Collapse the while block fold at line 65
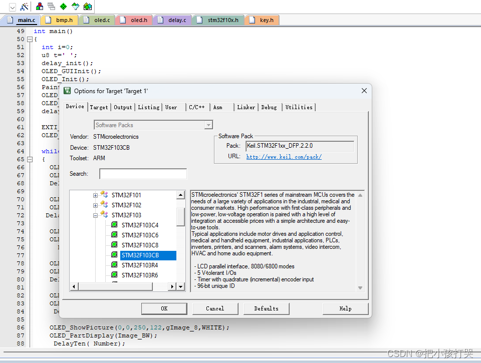 pos(30,159)
